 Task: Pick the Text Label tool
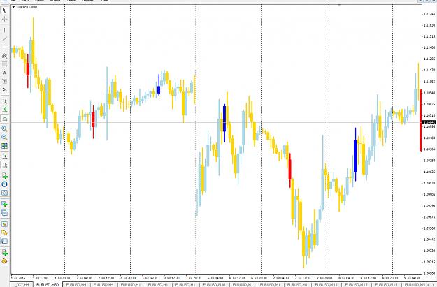(4, 82)
